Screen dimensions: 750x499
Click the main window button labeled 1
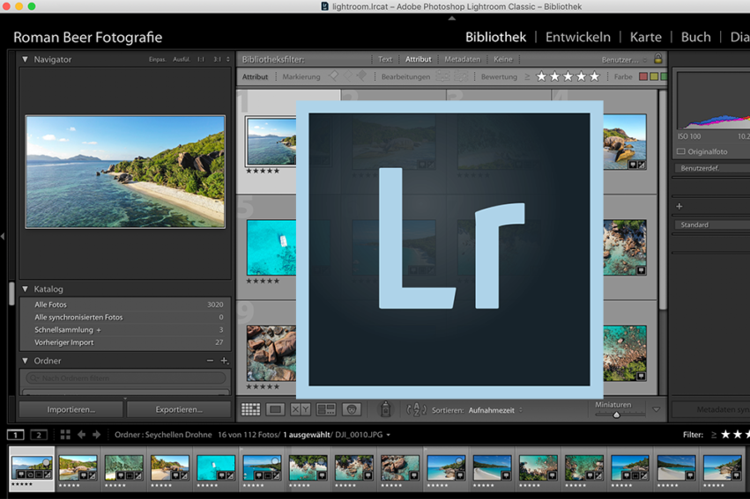tap(15, 435)
